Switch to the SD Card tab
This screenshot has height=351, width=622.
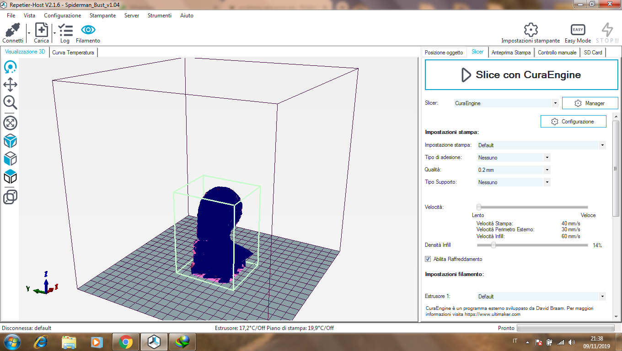pos(593,53)
